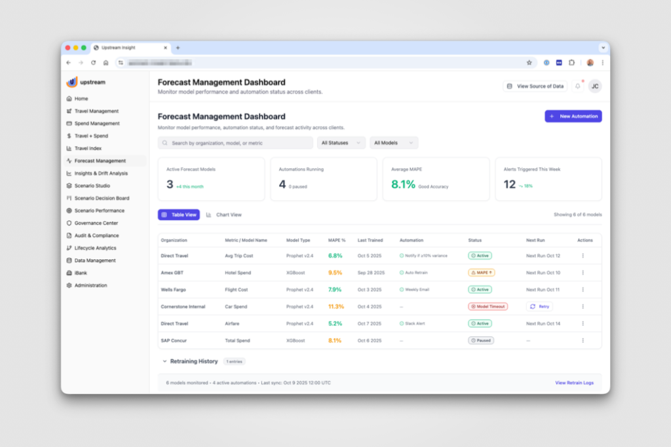Image resolution: width=671 pixels, height=447 pixels.
Task: Click the Last Trained column header
Action: pyautogui.click(x=370, y=240)
